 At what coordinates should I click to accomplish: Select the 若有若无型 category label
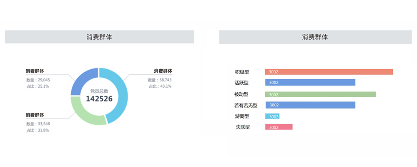point(246,105)
